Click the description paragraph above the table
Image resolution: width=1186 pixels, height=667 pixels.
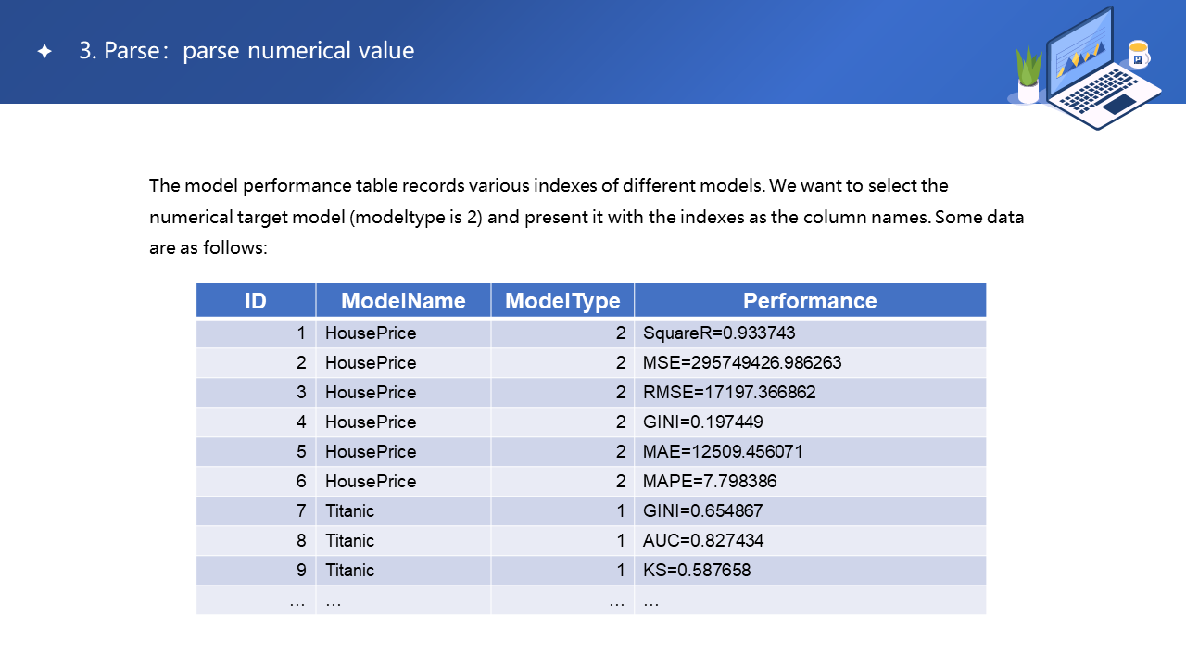(x=587, y=218)
